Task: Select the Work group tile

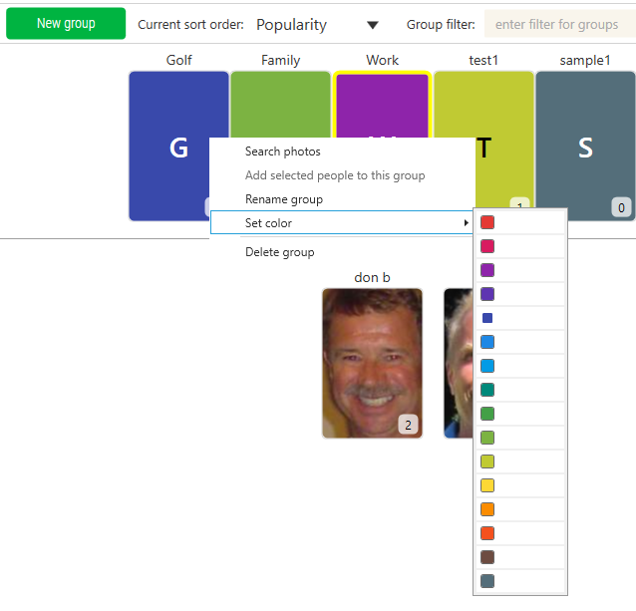Action: [x=382, y=105]
